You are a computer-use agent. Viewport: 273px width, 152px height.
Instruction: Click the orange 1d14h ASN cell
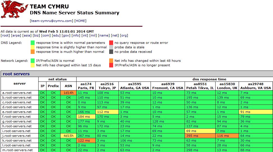click(68, 93)
